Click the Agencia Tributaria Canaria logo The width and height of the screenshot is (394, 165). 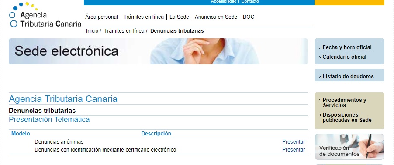[x=45, y=15]
